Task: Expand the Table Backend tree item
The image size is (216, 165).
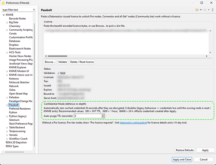Action: click(7, 128)
